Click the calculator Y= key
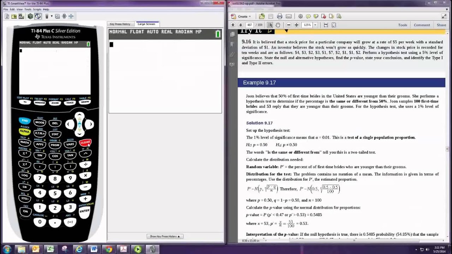 [25, 102]
